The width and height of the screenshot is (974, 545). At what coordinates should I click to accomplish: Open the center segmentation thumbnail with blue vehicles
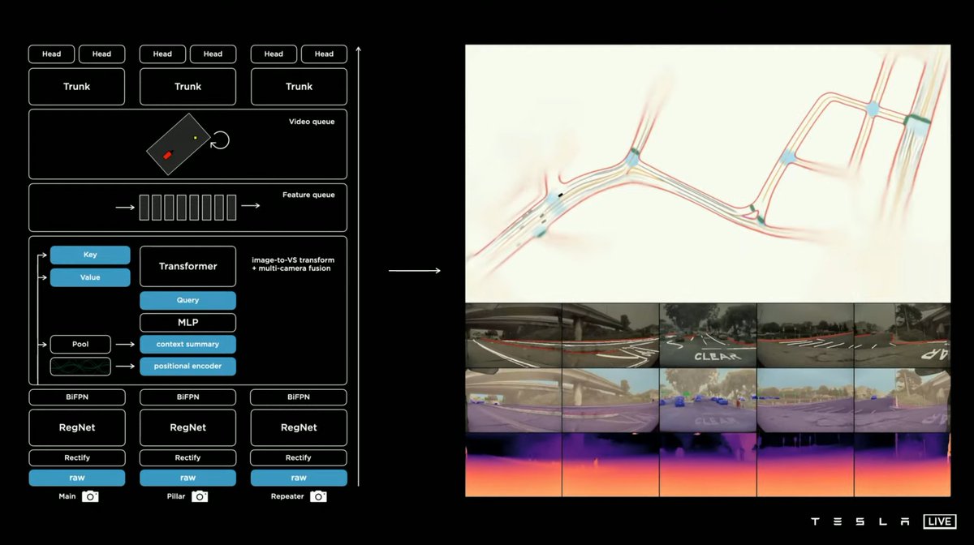click(x=708, y=400)
